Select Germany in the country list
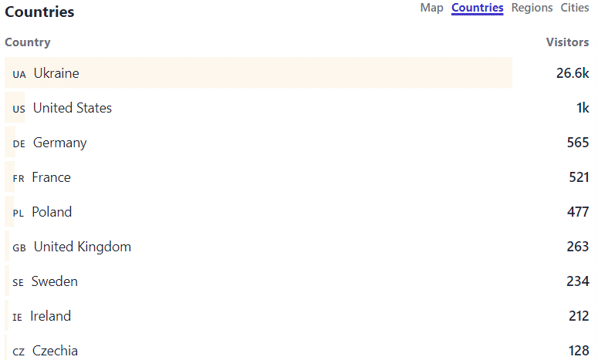Screen dimensions: 598x360 (x=297, y=142)
